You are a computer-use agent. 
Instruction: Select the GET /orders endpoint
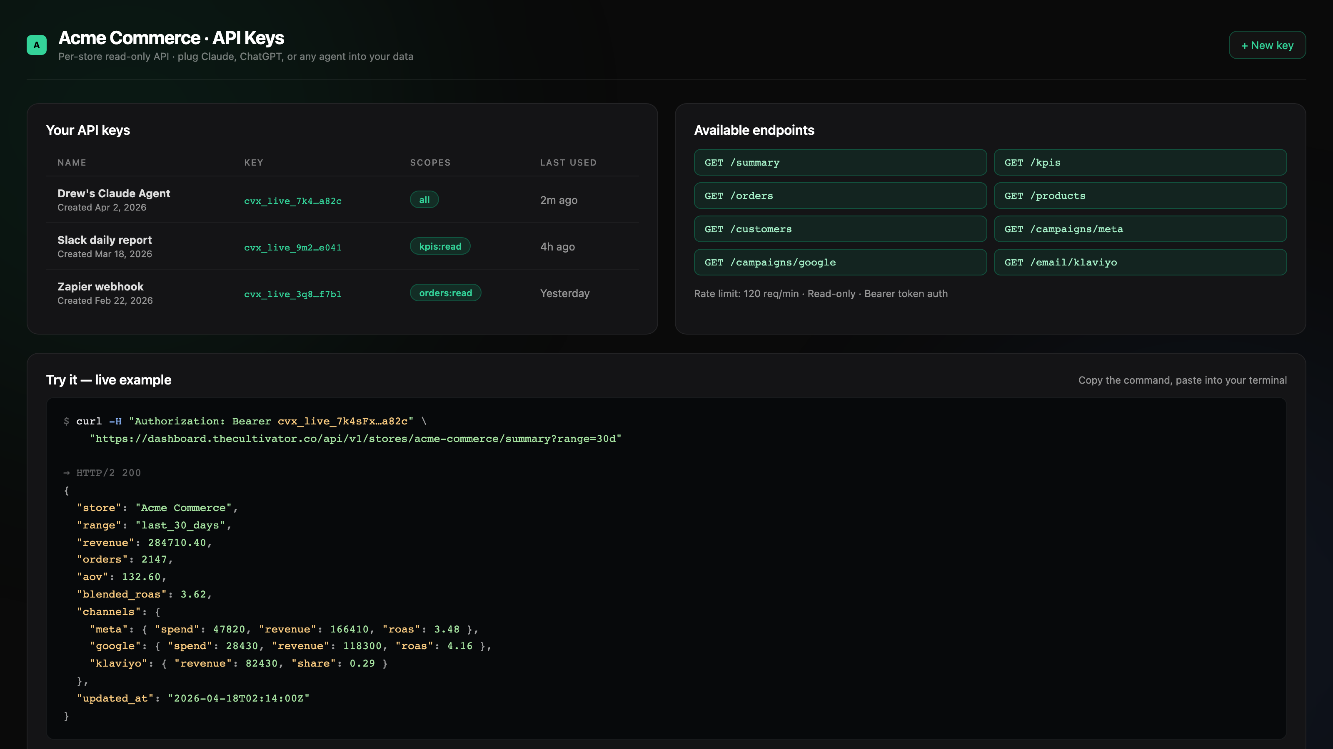click(x=840, y=196)
